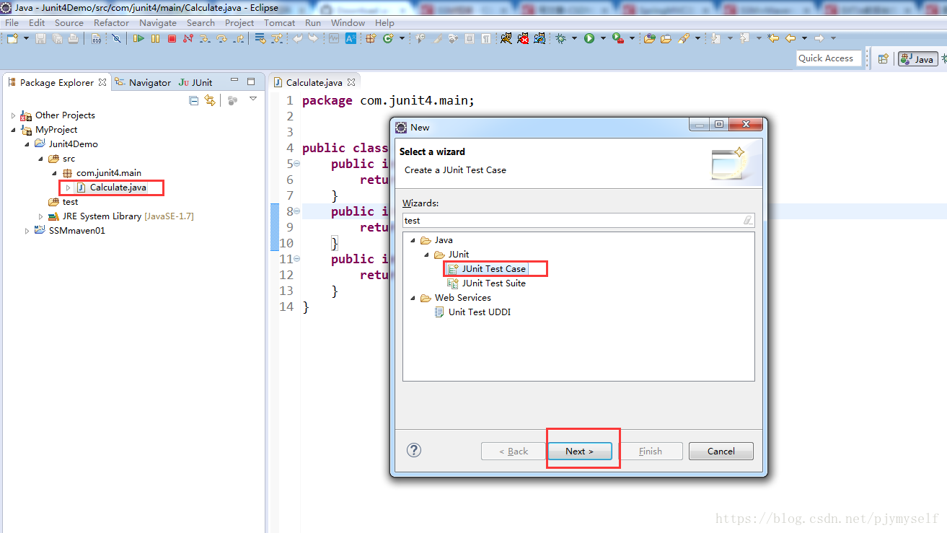This screenshot has width=947, height=533.
Task: Cancel the New wizard dialog
Action: pyautogui.click(x=721, y=451)
